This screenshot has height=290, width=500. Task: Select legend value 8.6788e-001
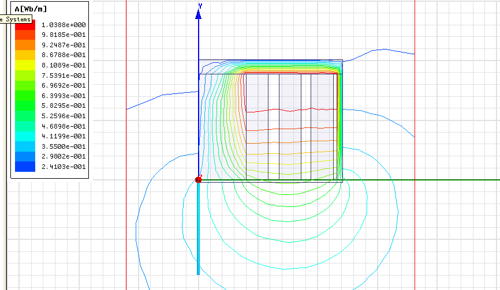click(x=64, y=55)
